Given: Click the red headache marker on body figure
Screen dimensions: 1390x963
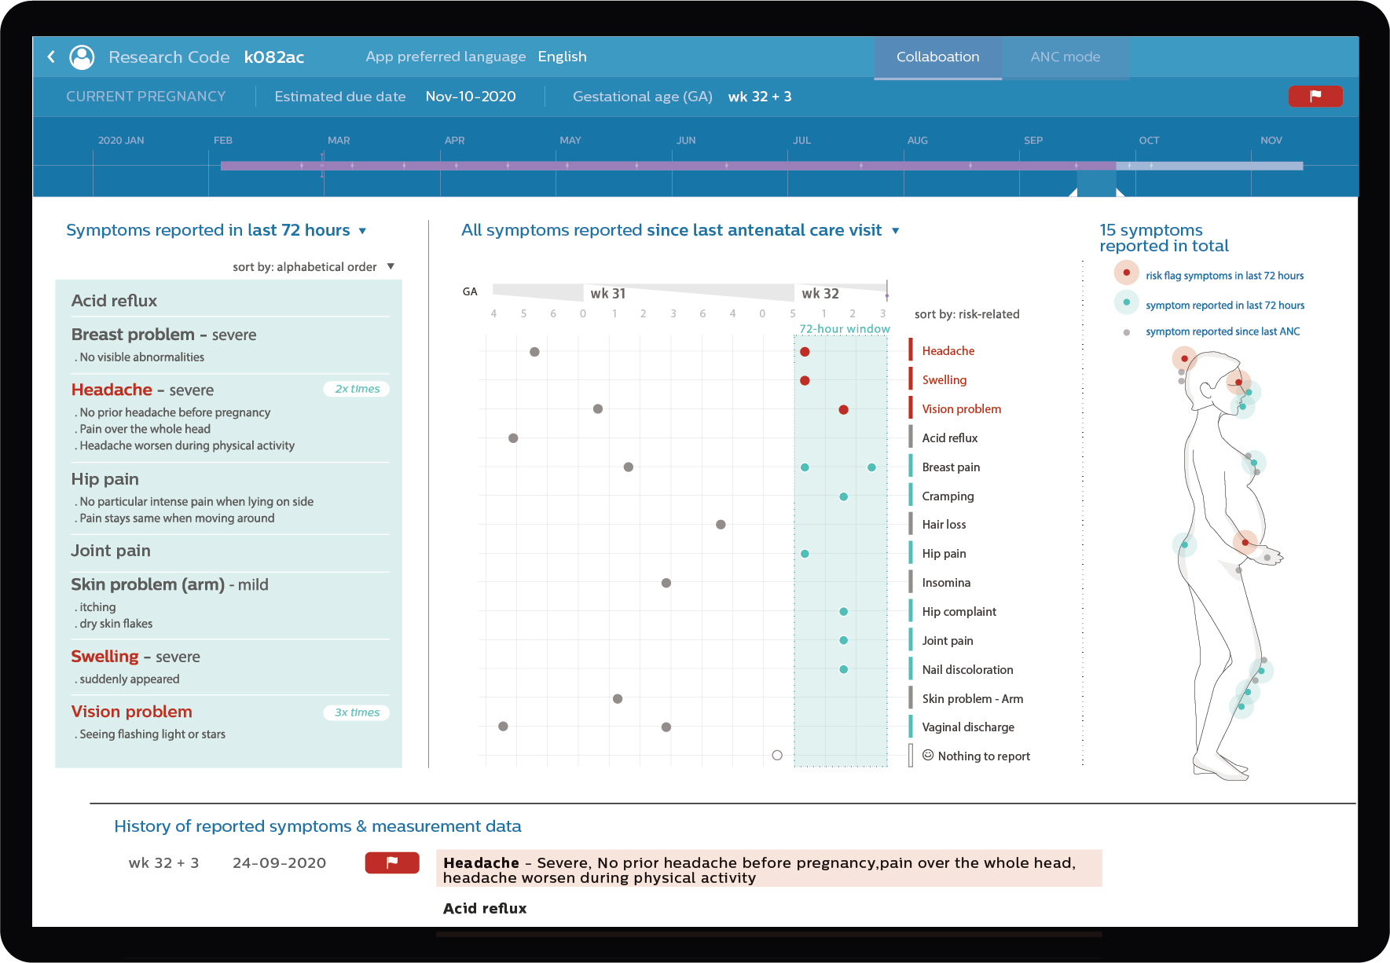Looking at the screenshot, I should click(1184, 357).
